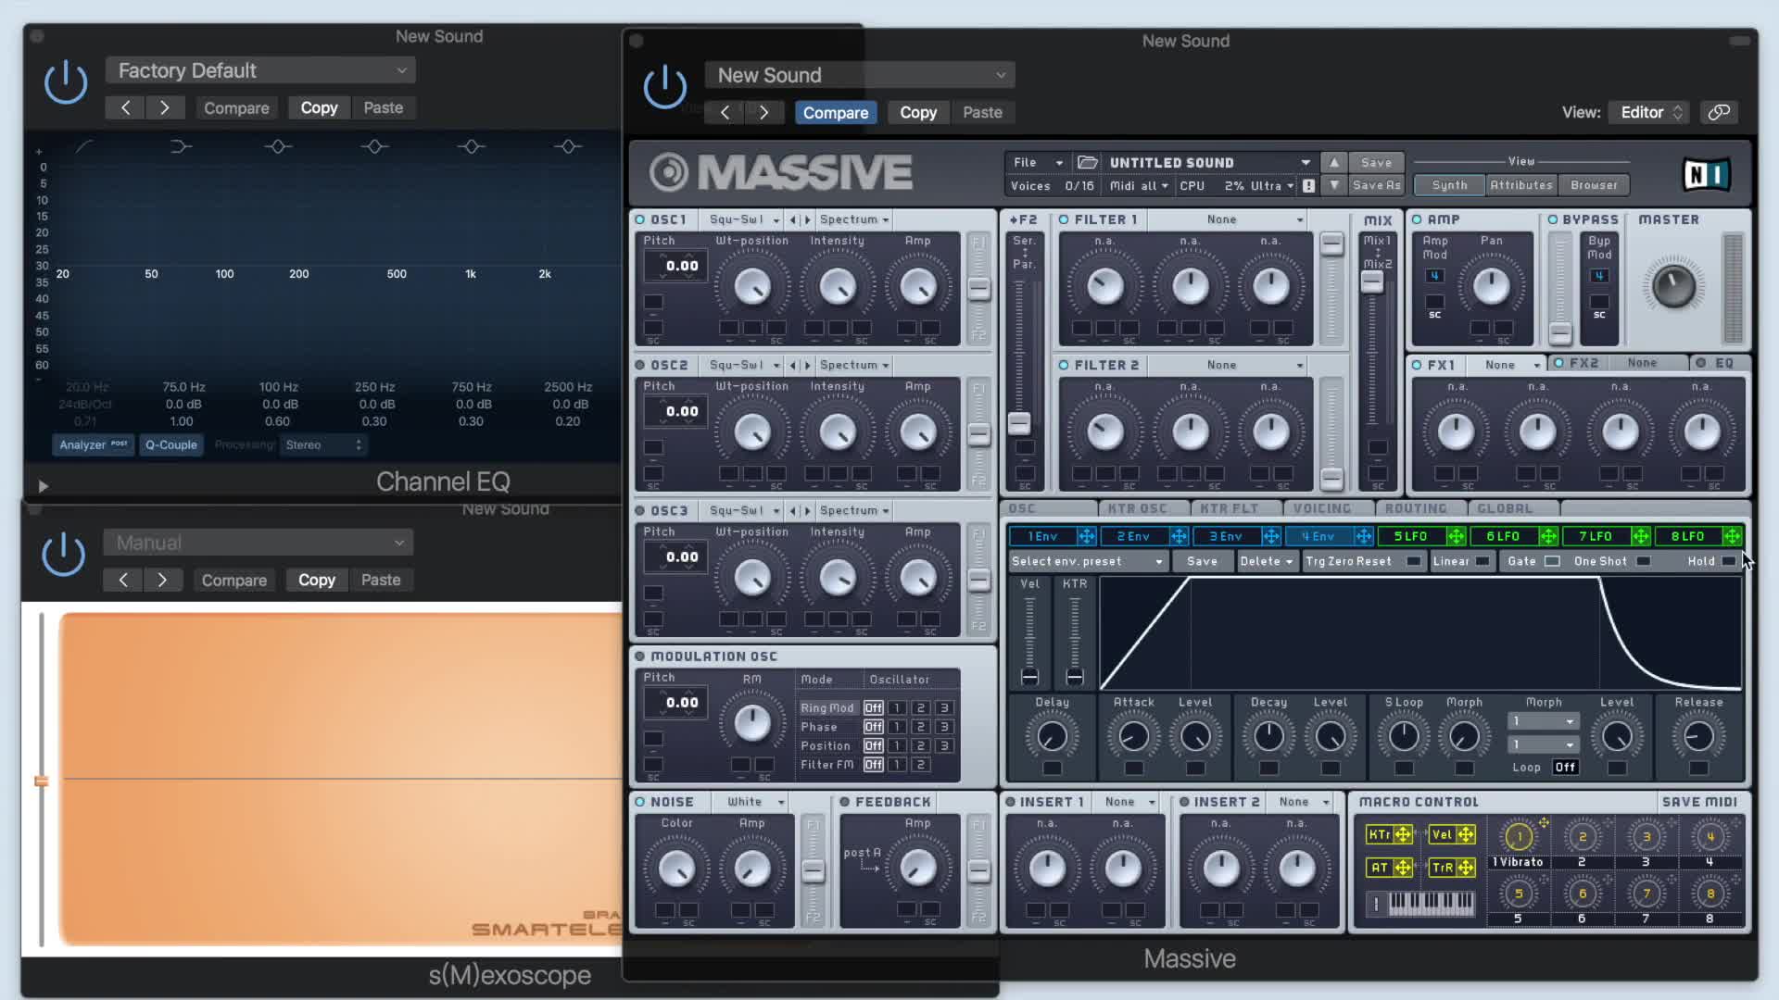This screenshot has height=1000, width=1779.
Task: Click the Mix1/Mix2 fader handle
Action: (1371, 282)
